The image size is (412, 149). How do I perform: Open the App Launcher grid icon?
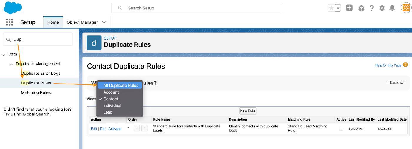10,22
